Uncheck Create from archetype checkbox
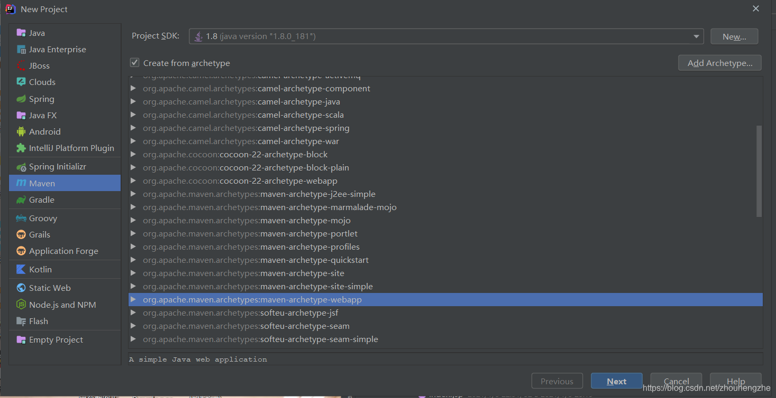The height and width of the screenshot is (398, 776). point(135,63)
